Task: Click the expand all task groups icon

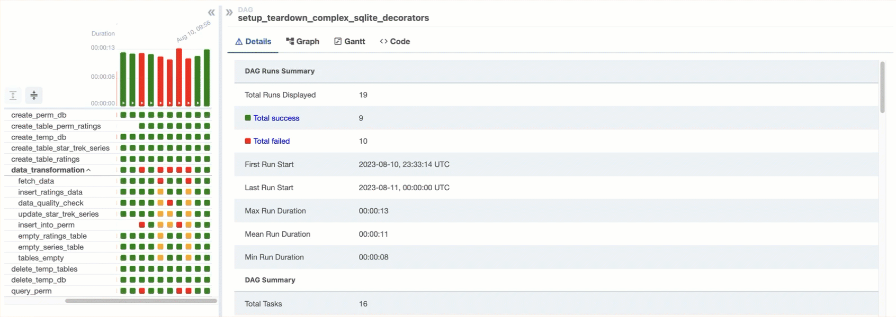Action: [13, 95]
